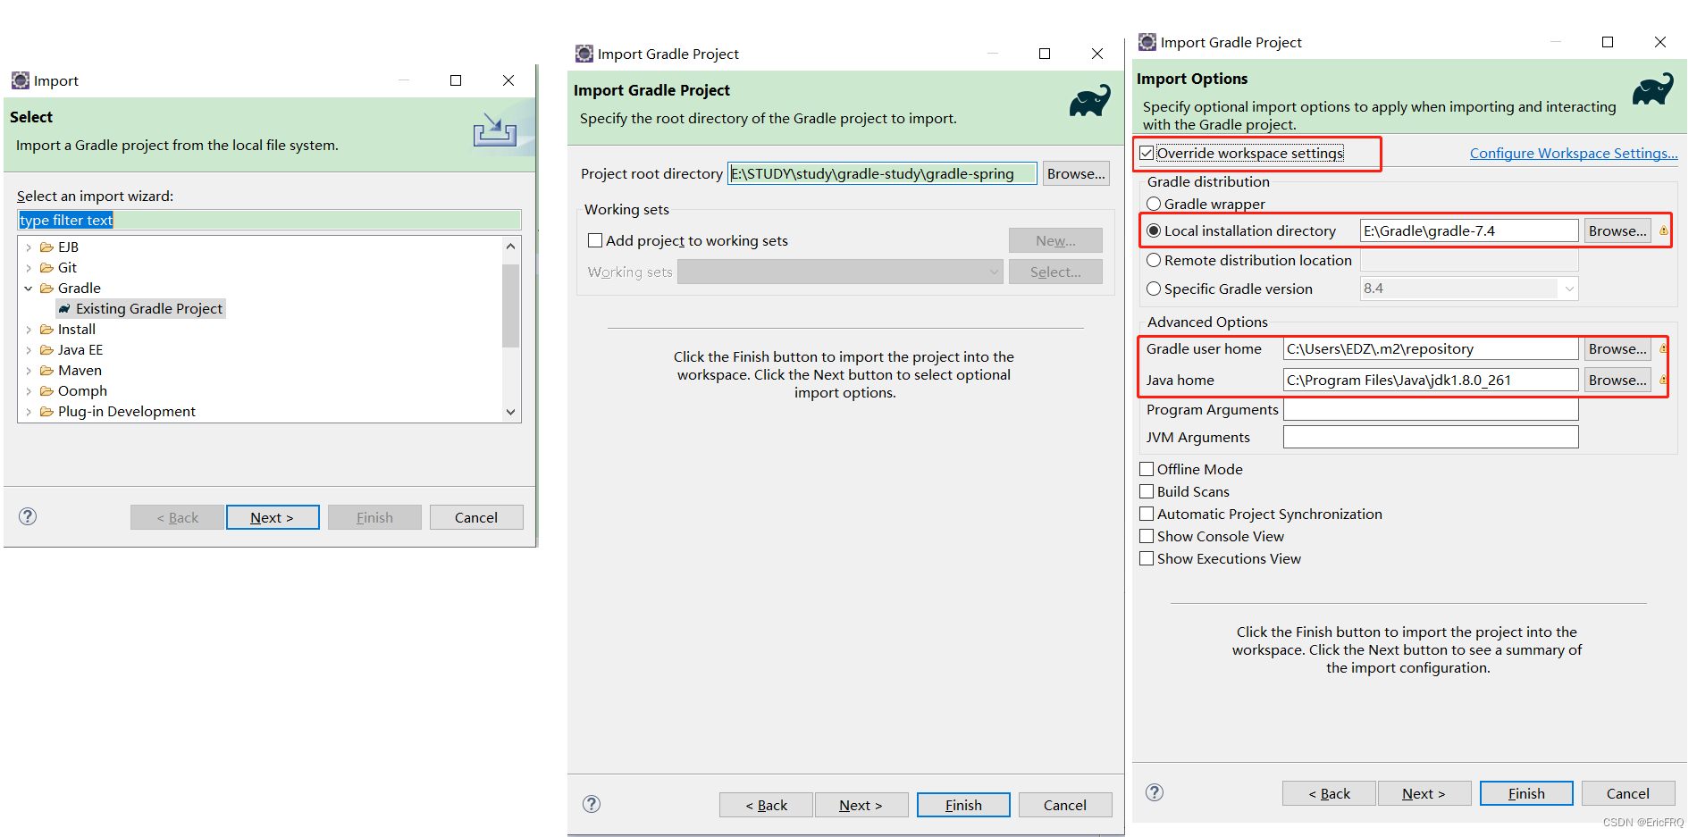Click the Plug-in Development folder icon
1697x837 pixels.
point(46,412)
